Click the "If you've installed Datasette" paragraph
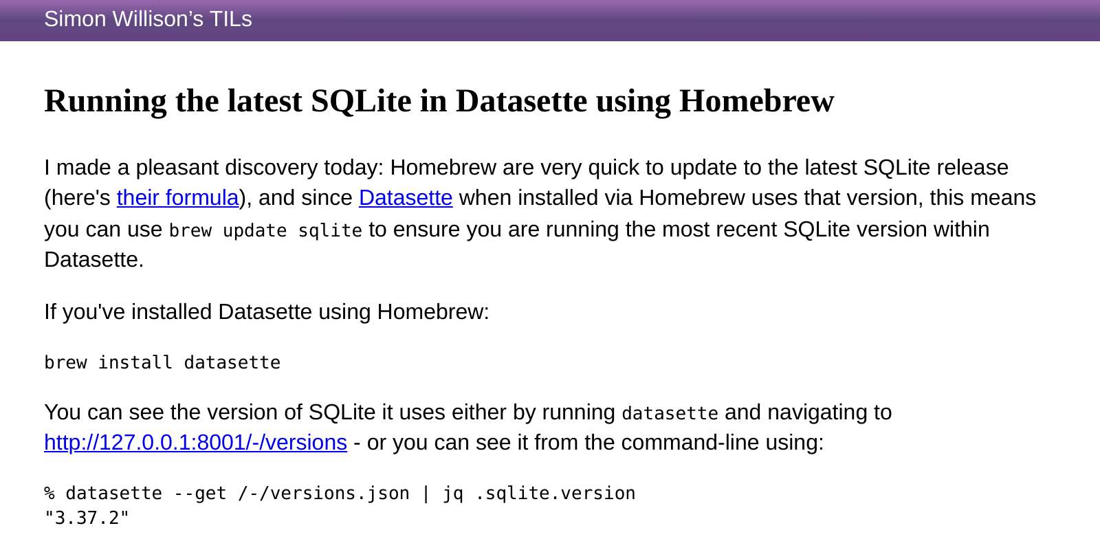 click(267, 312)
